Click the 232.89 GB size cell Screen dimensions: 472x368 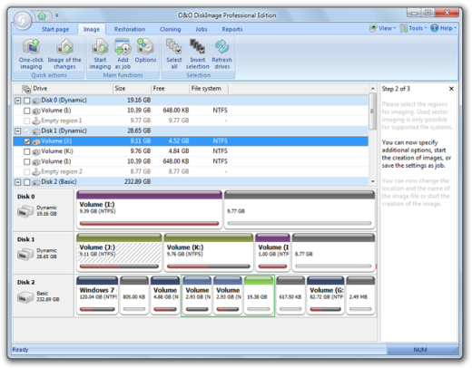(x=137, y=182)
